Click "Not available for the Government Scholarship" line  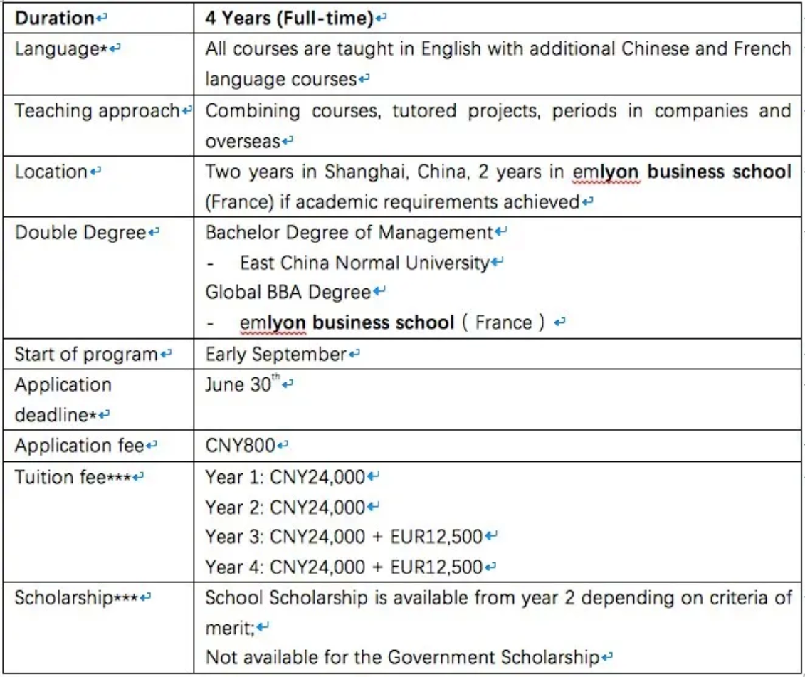[x=402, y=658]
